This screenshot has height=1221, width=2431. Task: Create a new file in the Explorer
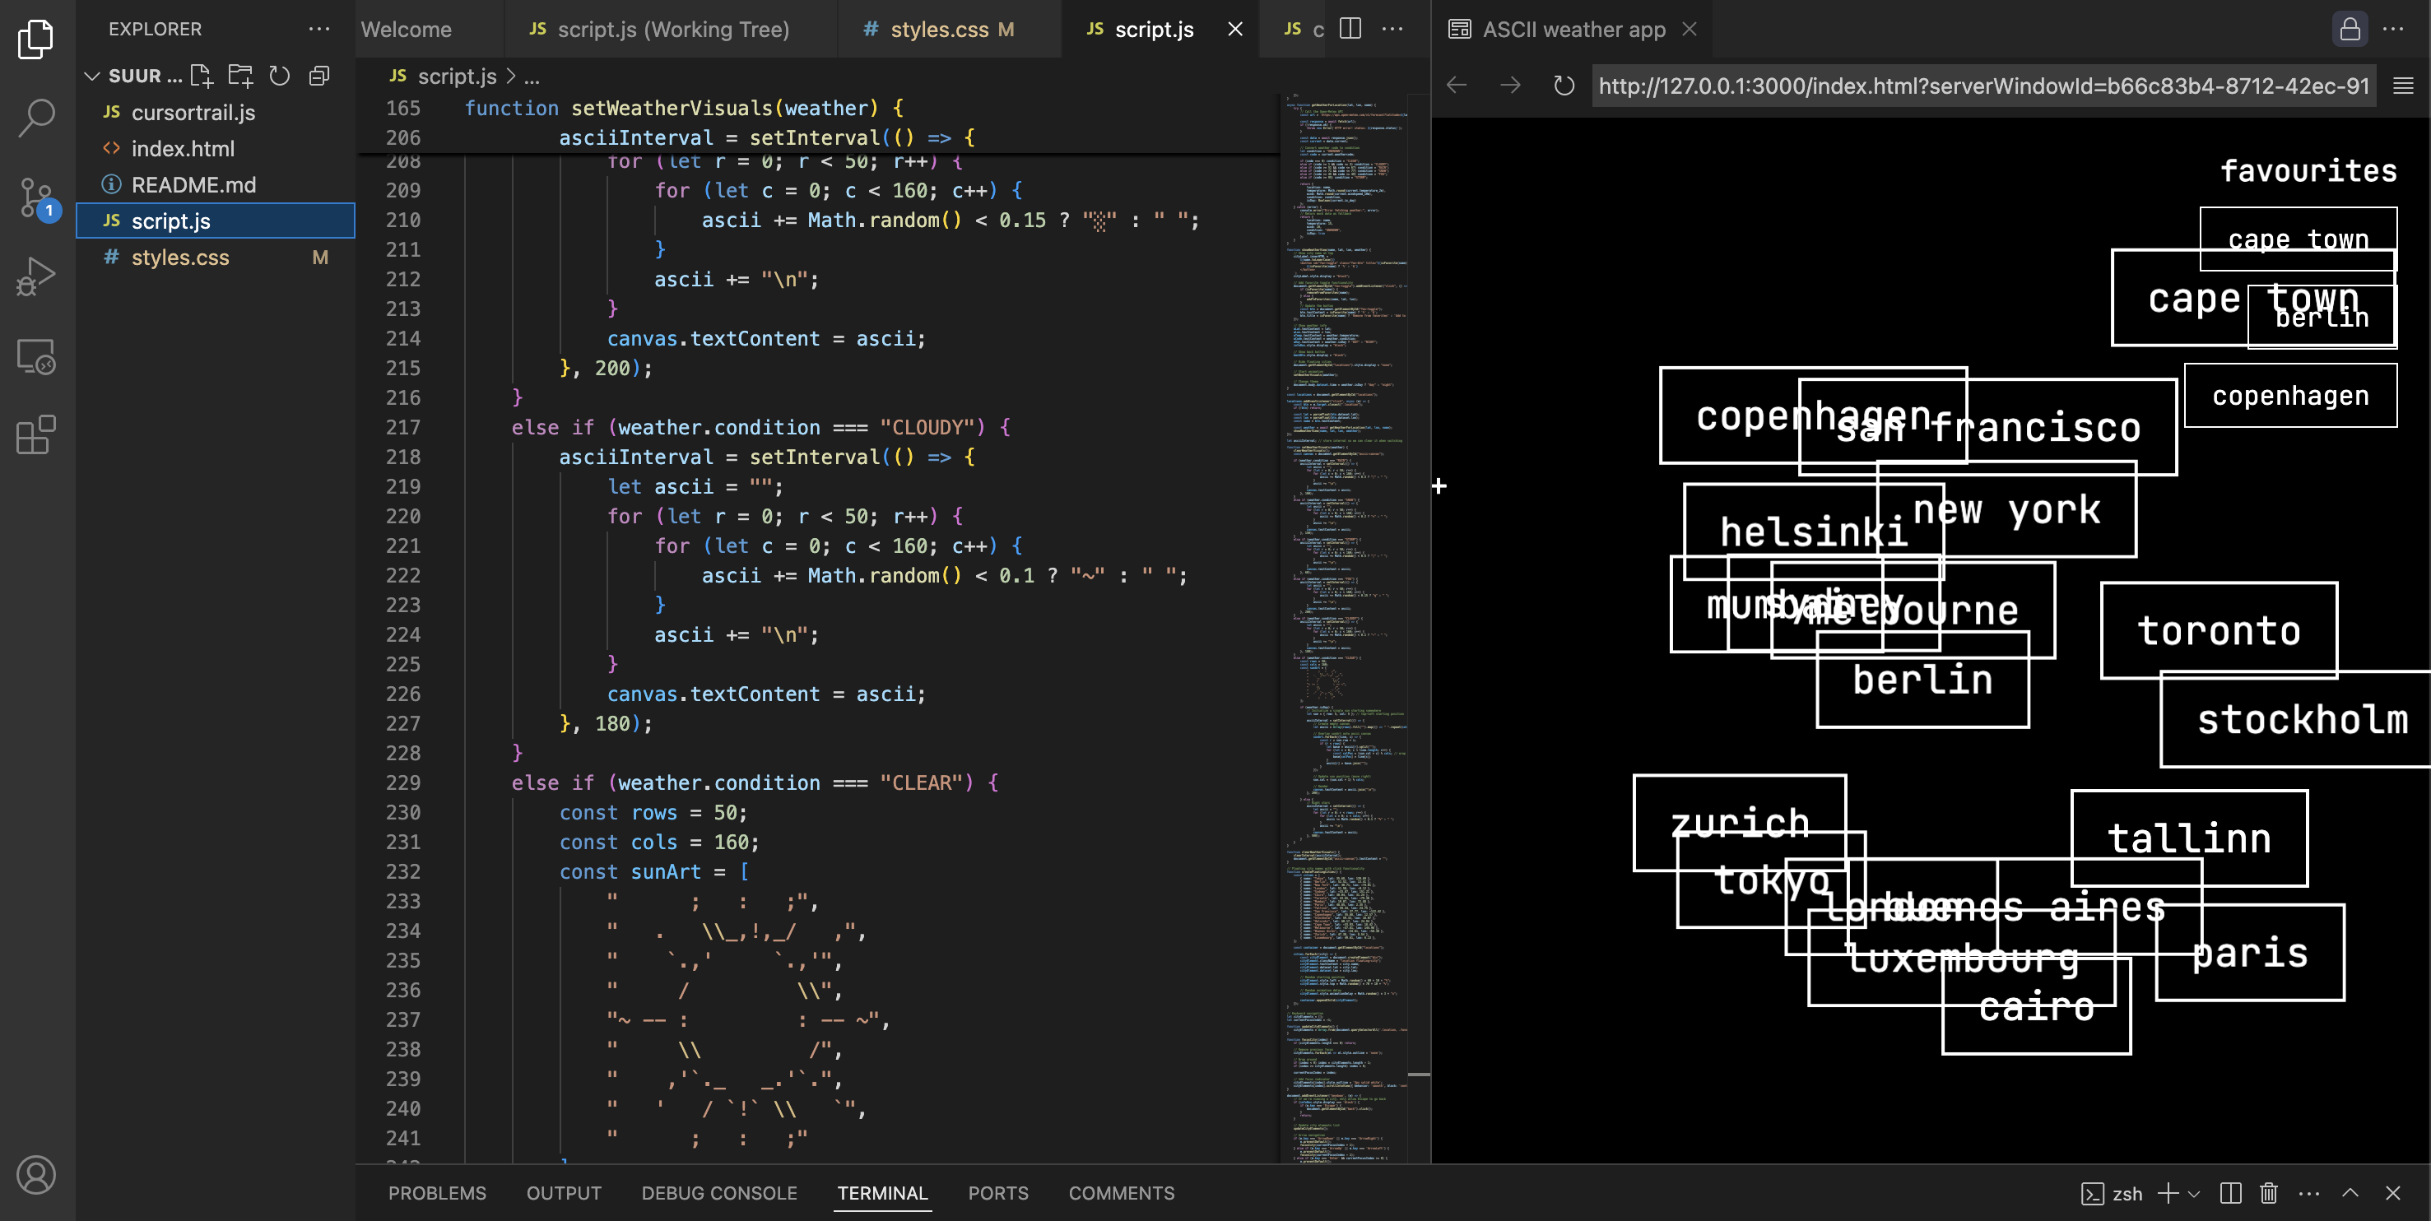point(201,77)
